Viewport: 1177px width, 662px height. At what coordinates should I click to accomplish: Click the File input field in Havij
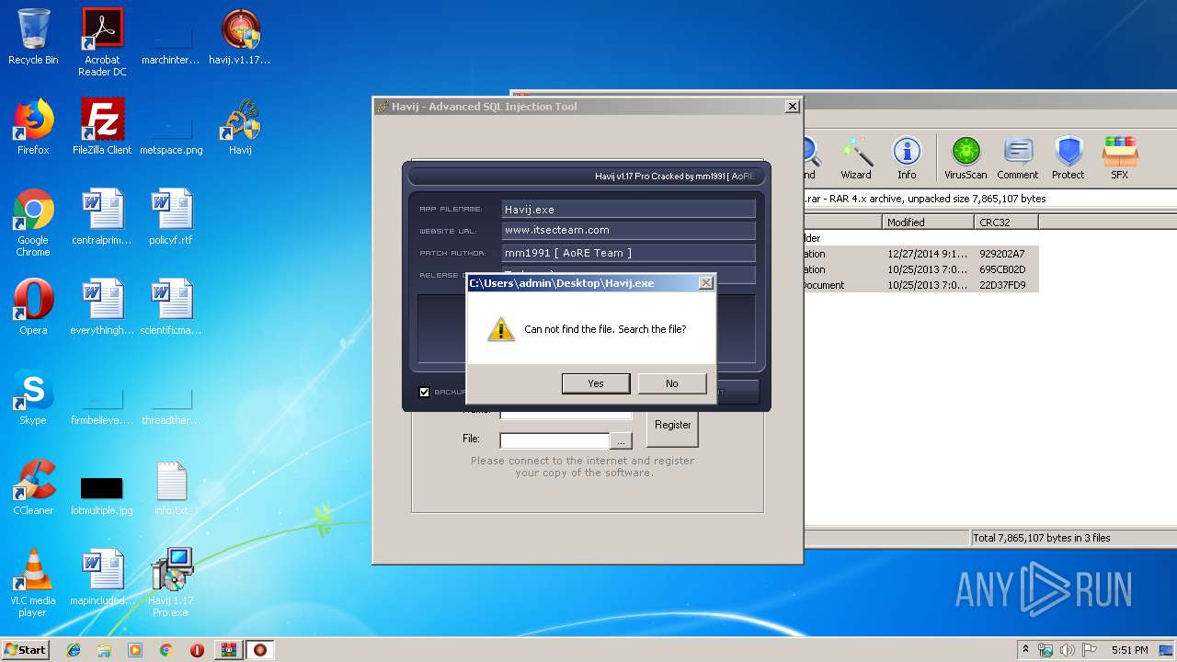coord(554,440)
